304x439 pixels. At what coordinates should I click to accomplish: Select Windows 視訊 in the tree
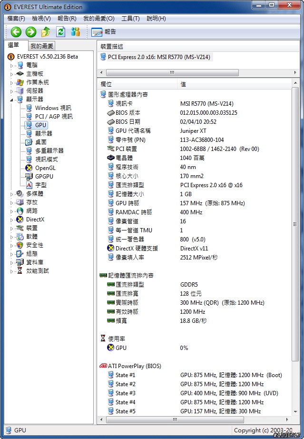pyautogui.click(x=53, y=108)
